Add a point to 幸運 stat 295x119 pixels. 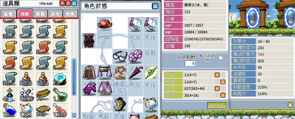pos(223,95)
